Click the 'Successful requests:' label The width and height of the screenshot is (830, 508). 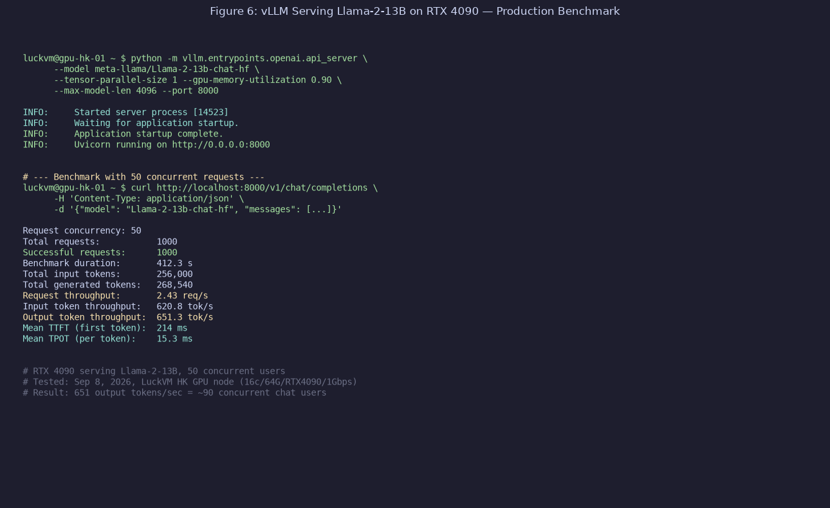click(74, 253)
